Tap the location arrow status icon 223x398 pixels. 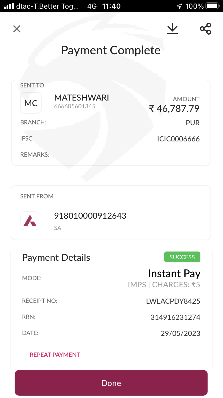click(179, 6)
